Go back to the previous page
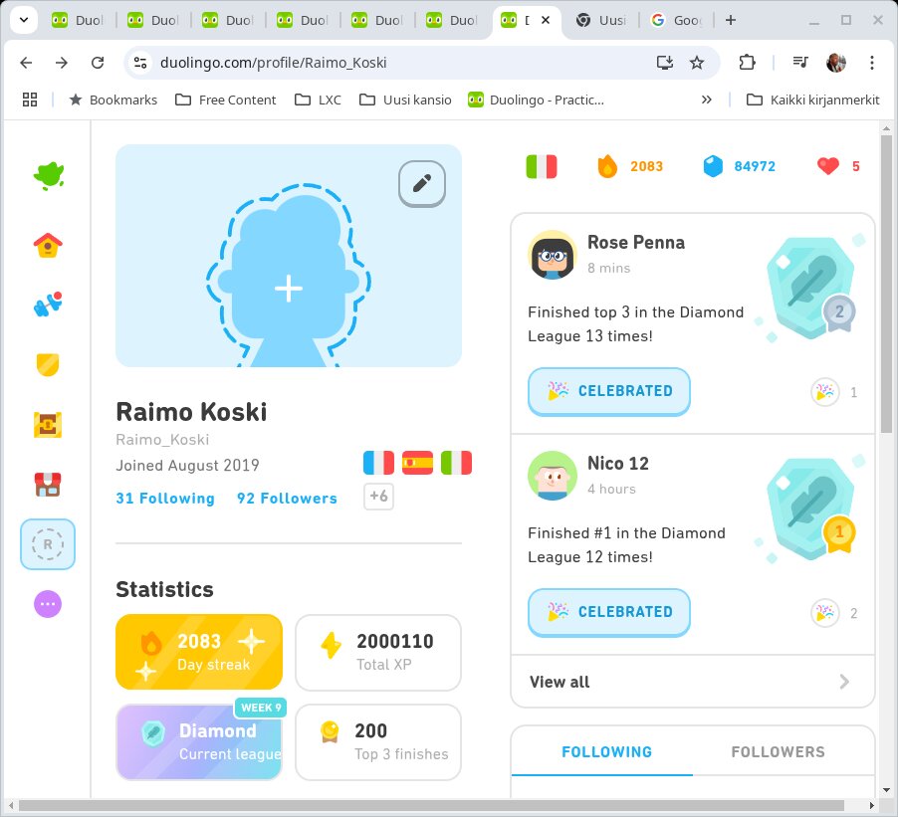 point(26,63)
